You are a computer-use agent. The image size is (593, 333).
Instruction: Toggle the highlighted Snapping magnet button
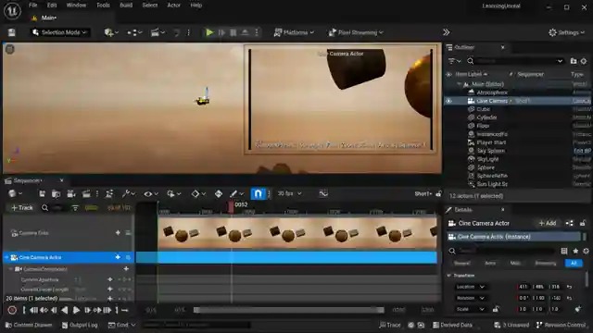[258, 193]
